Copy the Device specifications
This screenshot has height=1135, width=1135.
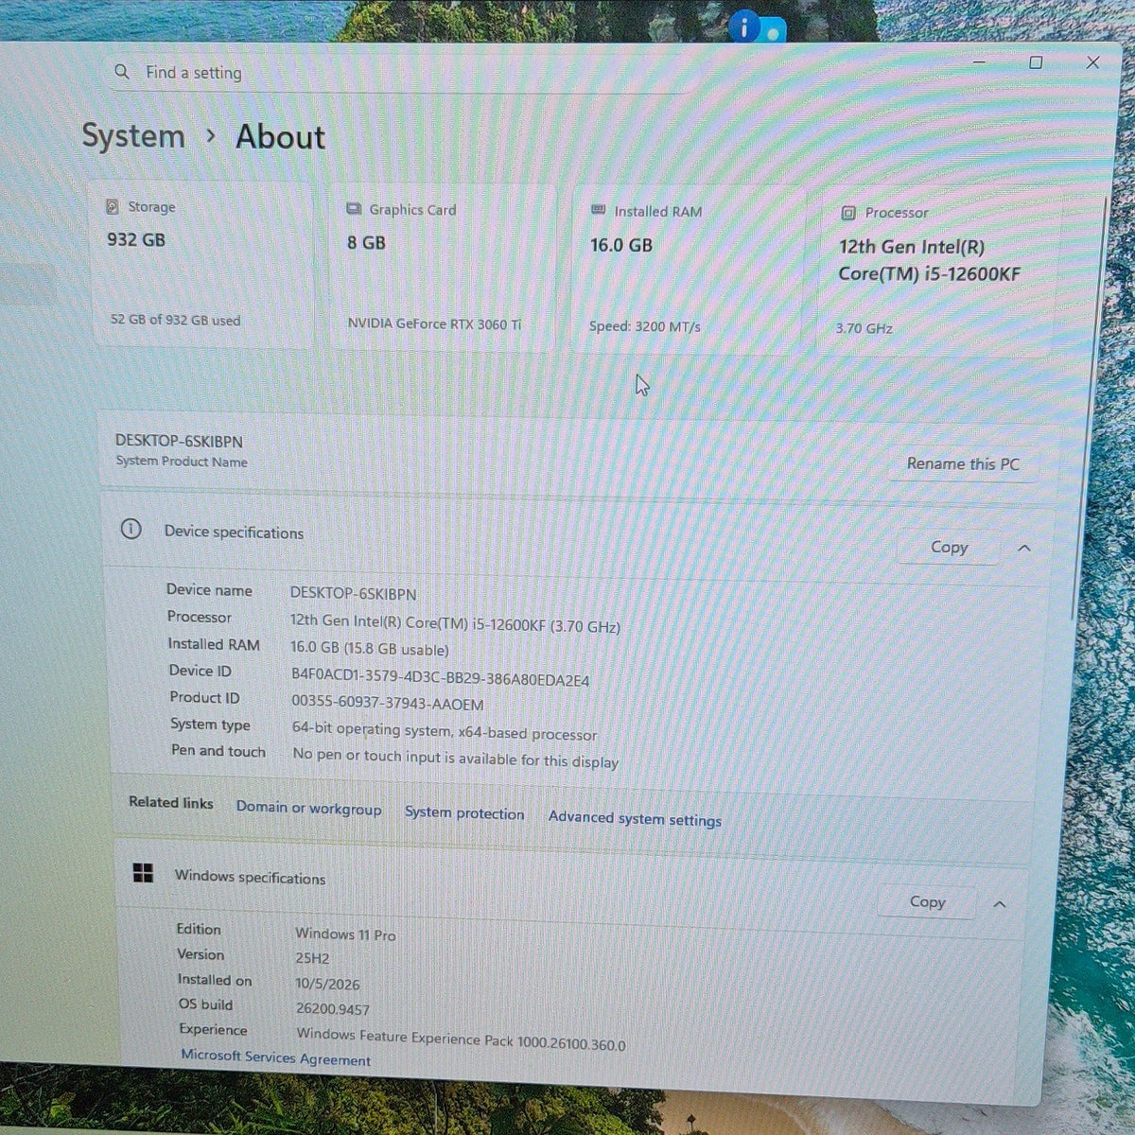pyautogui.click(x=949, y=547)
